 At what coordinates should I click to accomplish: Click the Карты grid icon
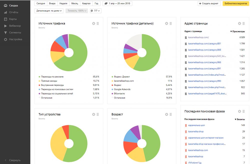pos(5,19)
